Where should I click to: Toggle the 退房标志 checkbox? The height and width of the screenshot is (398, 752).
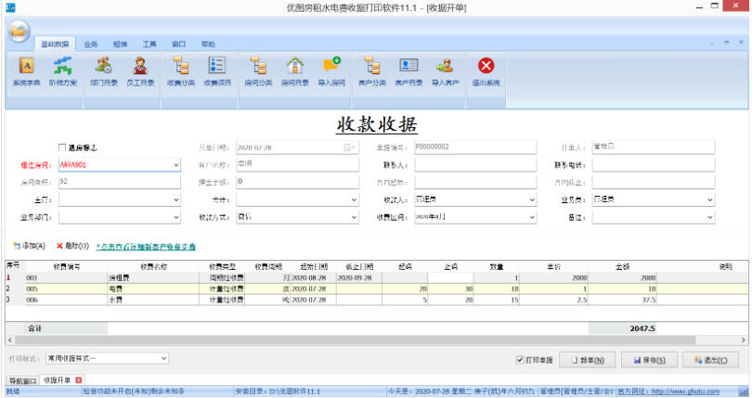pos(62,148)
